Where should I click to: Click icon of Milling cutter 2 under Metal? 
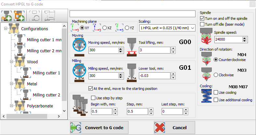pyautogui.click(x=26, y=95)
